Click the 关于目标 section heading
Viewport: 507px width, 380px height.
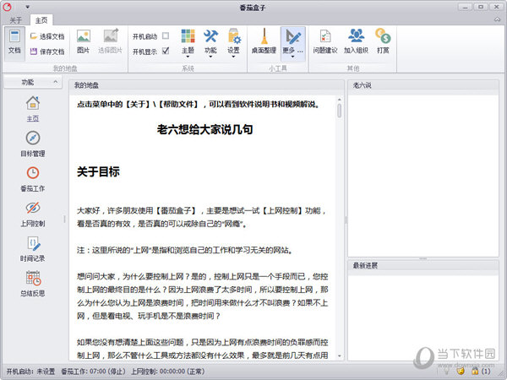coord(98,171)
